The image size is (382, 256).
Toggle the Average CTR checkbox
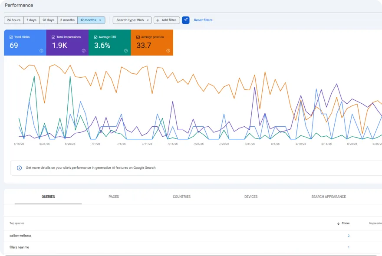tap(96, 37)
